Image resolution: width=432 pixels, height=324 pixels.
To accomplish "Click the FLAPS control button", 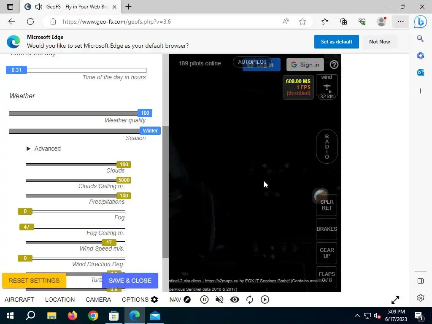I will (x=327, y=277).
